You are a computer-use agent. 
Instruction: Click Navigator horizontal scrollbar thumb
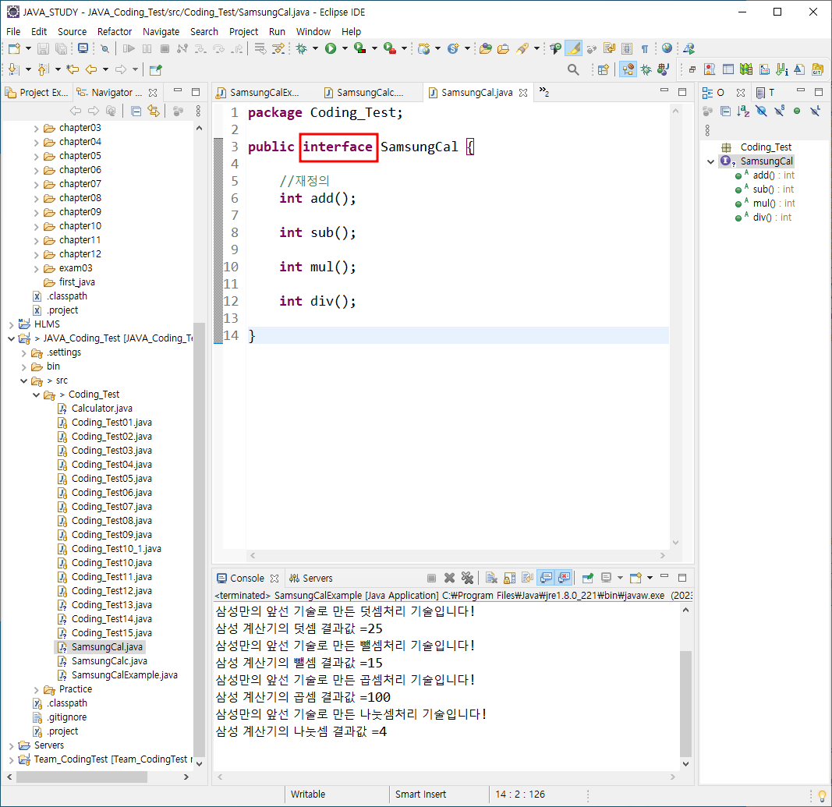[x=82, y=777]
